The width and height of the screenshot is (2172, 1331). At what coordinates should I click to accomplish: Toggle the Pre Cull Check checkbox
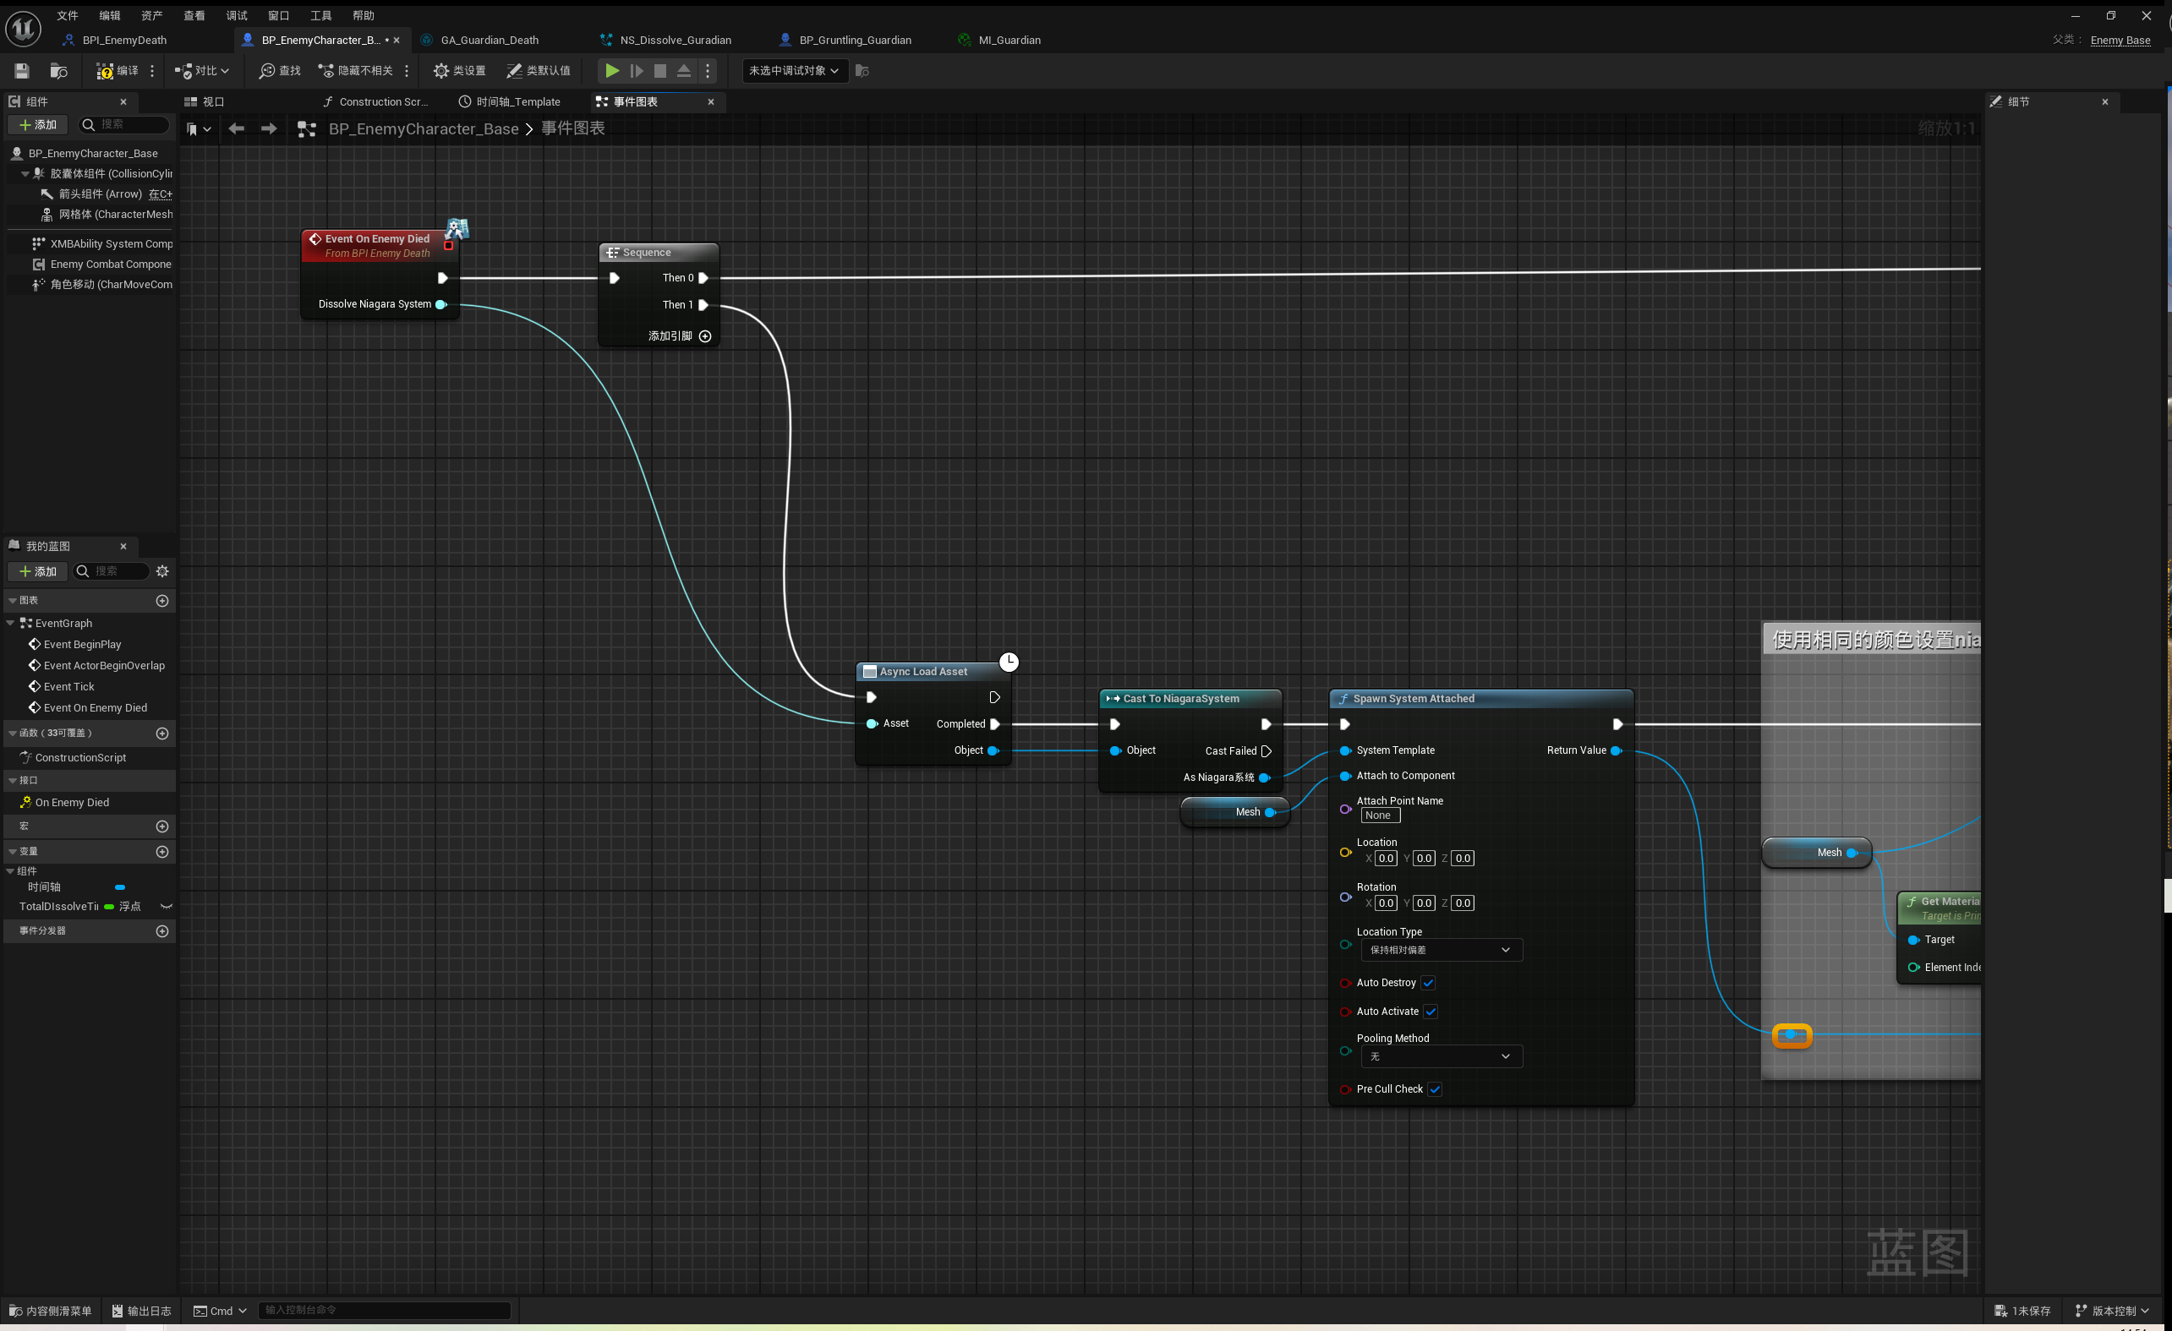click(x=1435, y=1088)
